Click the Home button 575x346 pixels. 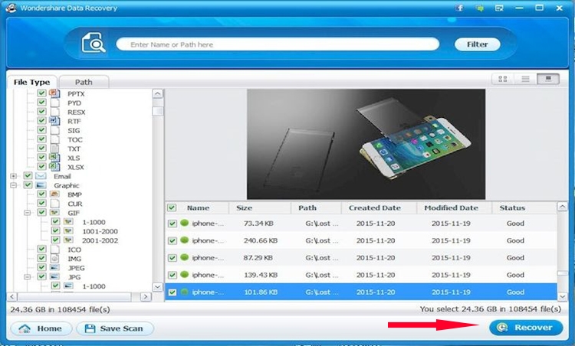41,328
